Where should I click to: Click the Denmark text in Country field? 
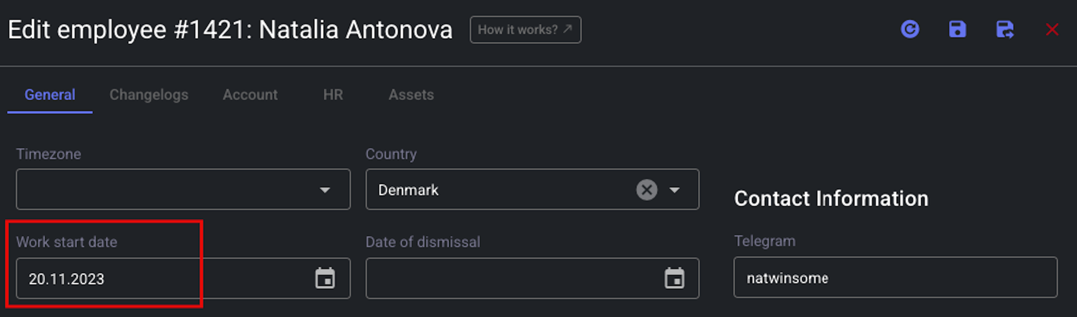(x=408, y=190)
